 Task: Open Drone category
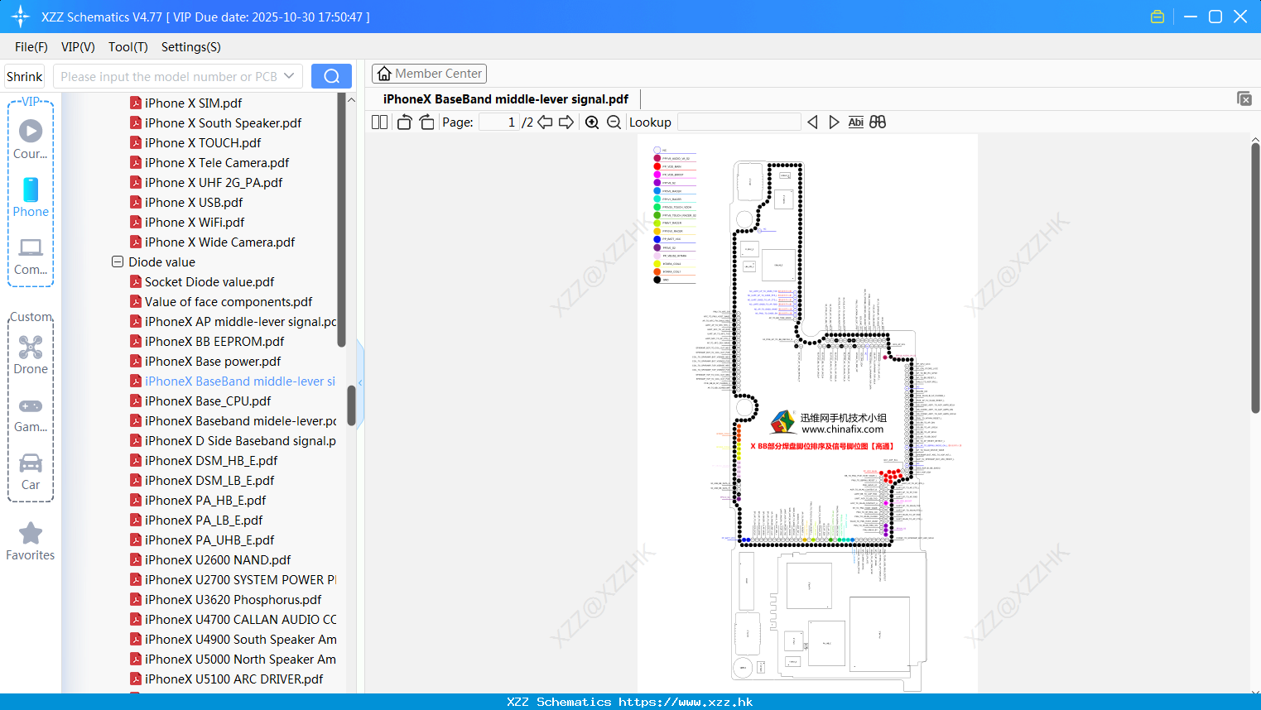pos(31,355)
